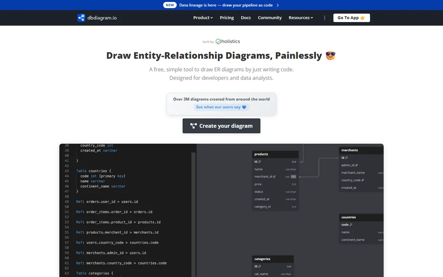This screenshot has width=443, height=277.
Task: Click the key icon beside categories id
Action: (x=260, y=266)
